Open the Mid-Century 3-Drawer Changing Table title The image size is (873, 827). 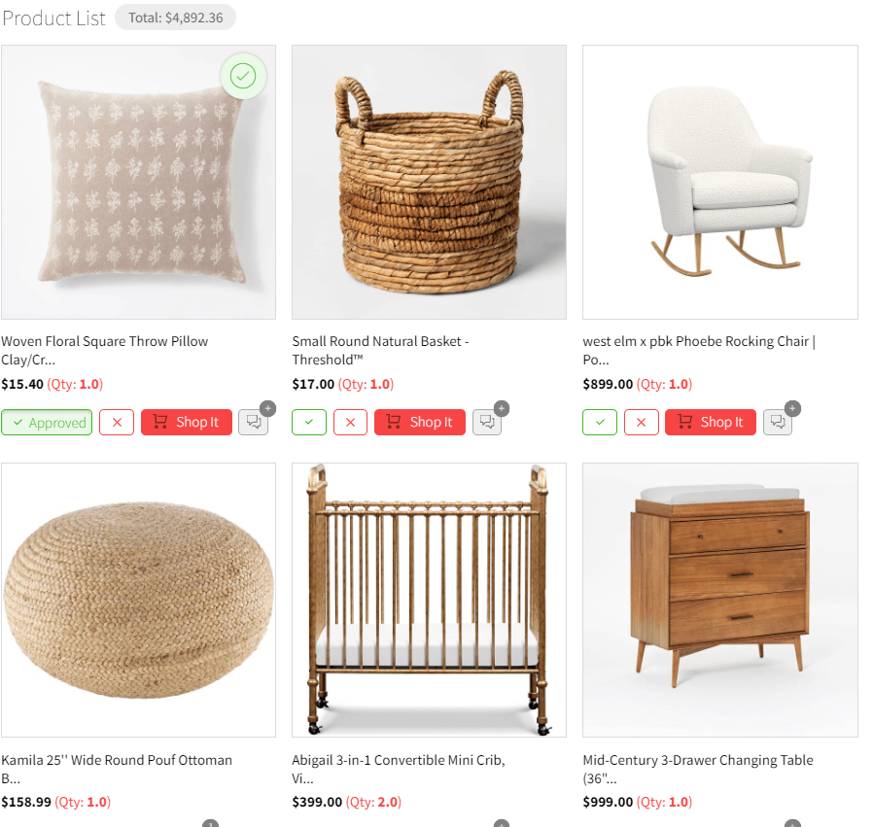point(698,769)
